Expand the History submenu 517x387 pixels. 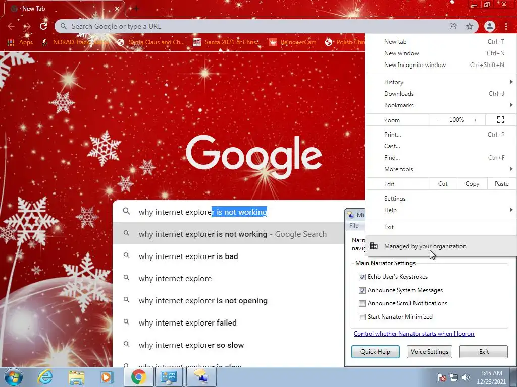tap(441, 82)
